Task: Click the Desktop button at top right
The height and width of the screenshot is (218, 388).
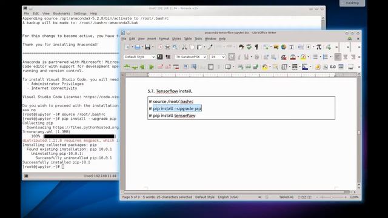Action: point(352,3)
